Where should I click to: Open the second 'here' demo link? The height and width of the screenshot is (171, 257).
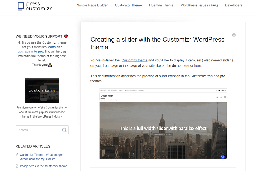coord(198,65)
